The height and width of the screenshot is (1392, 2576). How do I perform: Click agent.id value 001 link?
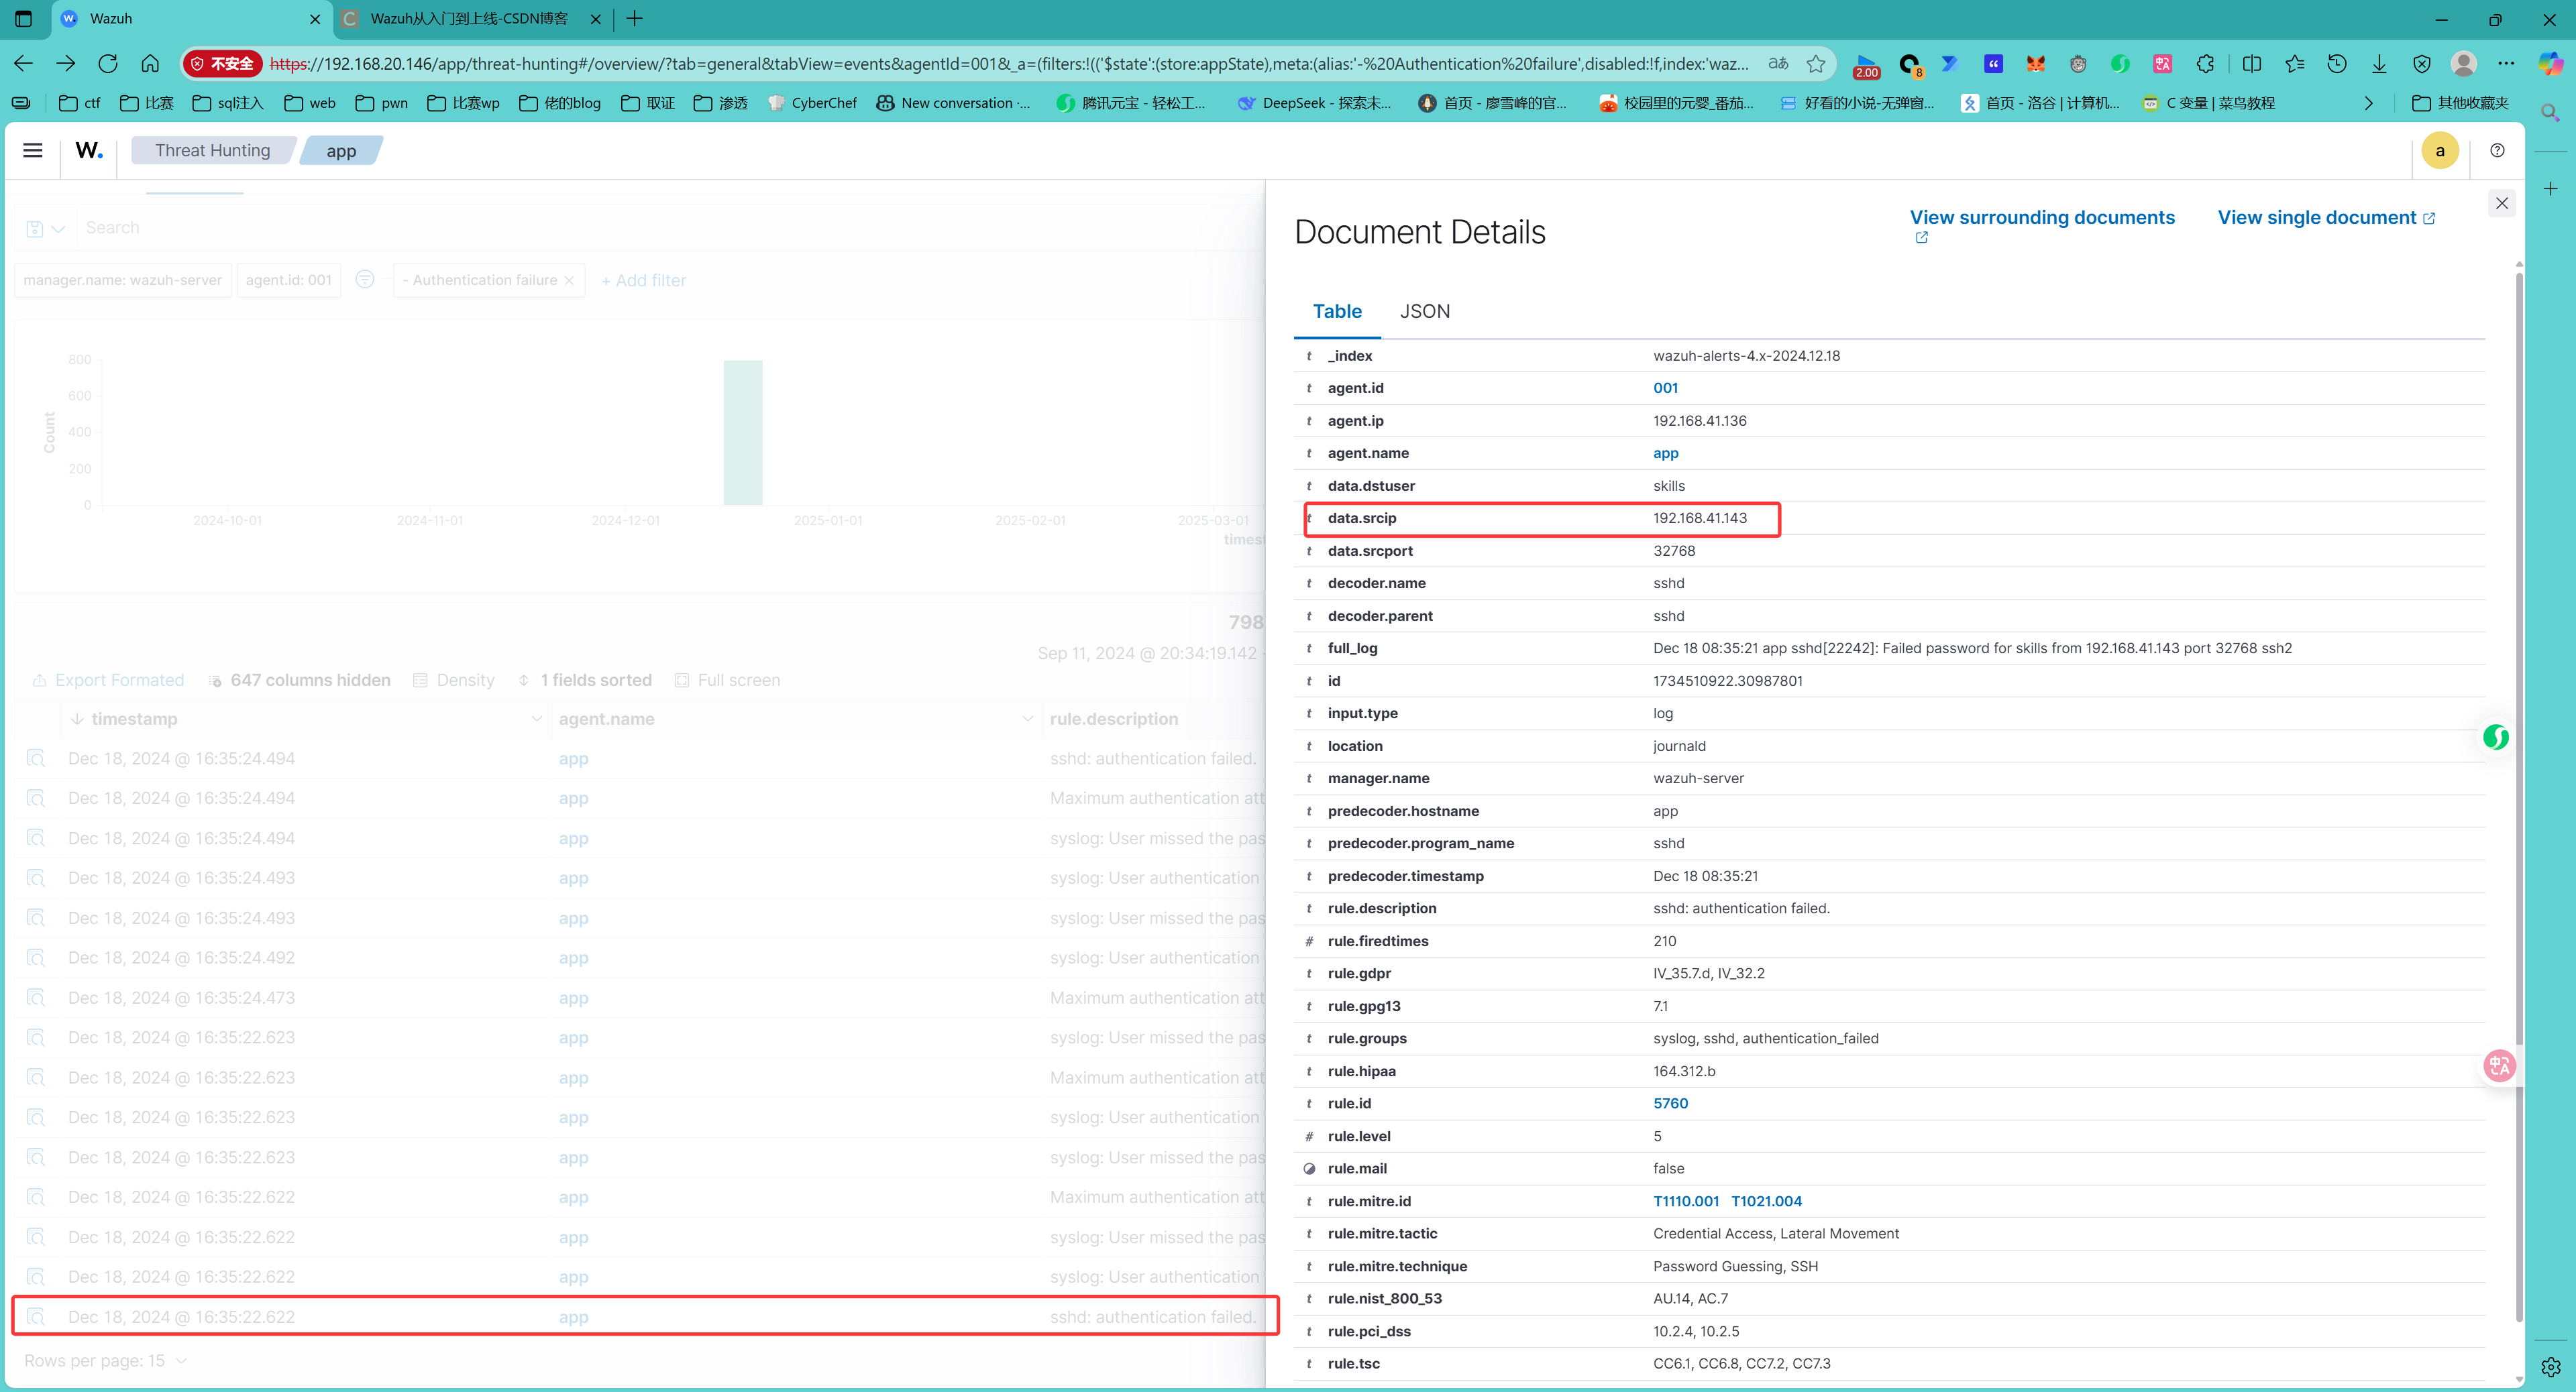(x=1665, y=388)
